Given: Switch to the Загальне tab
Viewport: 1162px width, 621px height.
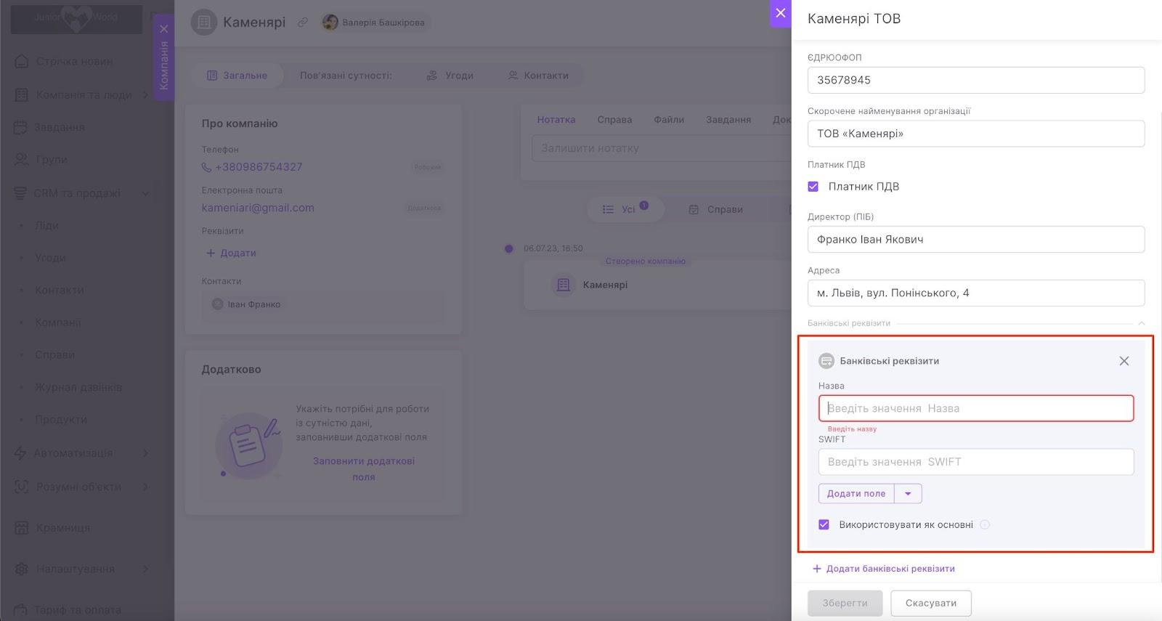Looking at the screenshot, I should coord(237,76).
